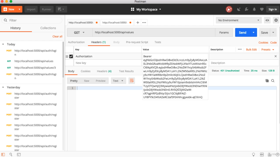Focus the history Filter search field
Image resolution: width=280 pixels, height=157 pixels.
click(x=32, y=20)
